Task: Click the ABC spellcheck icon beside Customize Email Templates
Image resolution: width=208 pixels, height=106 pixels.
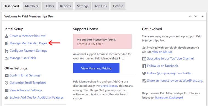Action: pyautogui.click(x=7, y=83)
